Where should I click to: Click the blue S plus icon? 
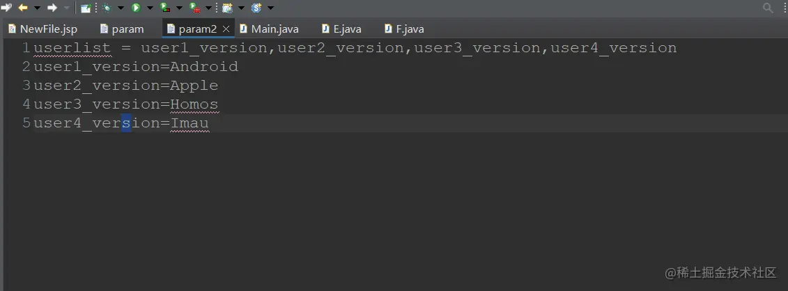257,8
